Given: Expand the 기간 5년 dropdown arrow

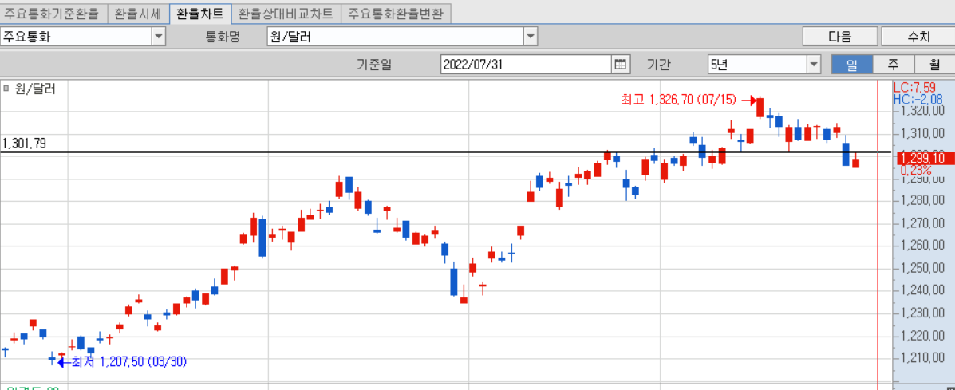Looking at the screenshot, I should coord(814,64).
